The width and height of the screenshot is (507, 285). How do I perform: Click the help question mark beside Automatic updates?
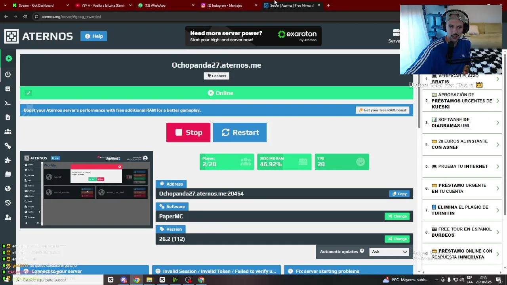click(x=362, y=251)
